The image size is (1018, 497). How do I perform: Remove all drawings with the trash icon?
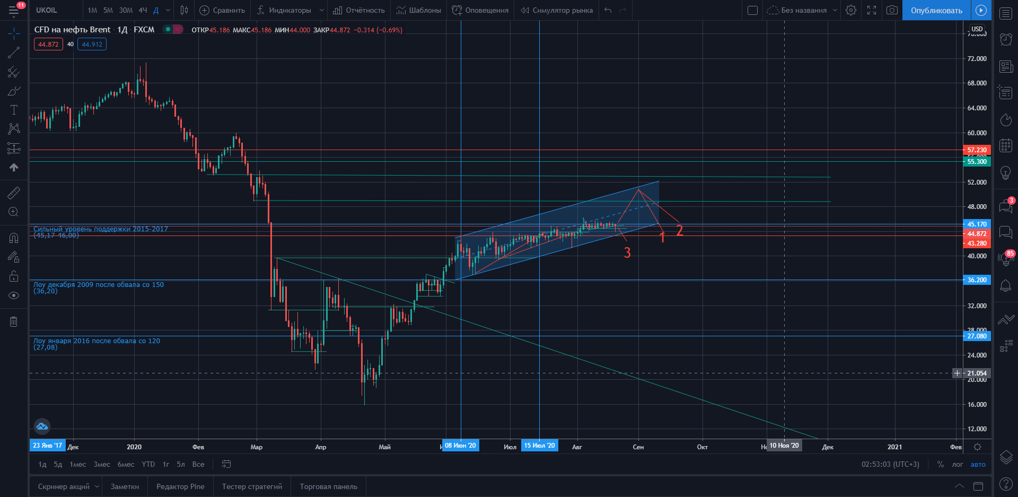[14, 321]
